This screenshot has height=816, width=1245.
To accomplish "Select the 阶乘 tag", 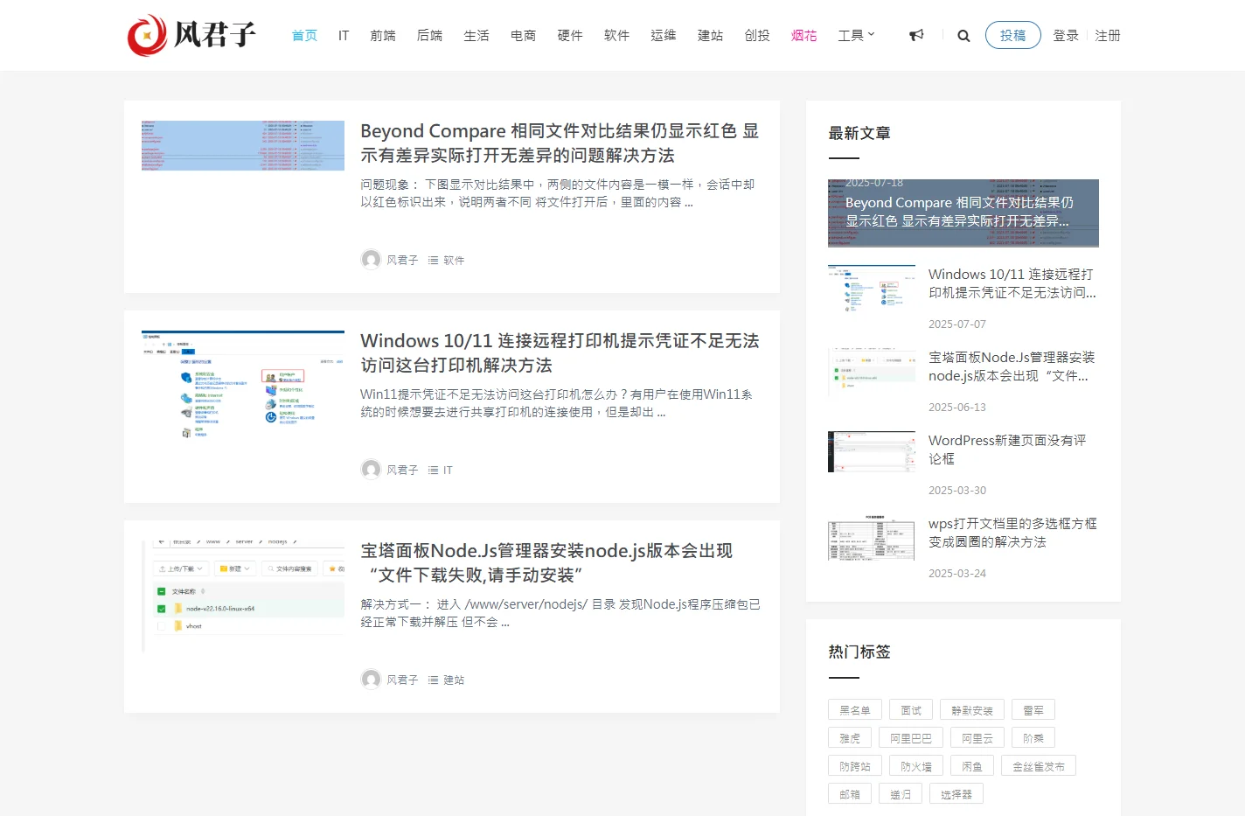I will (1033, 737).
